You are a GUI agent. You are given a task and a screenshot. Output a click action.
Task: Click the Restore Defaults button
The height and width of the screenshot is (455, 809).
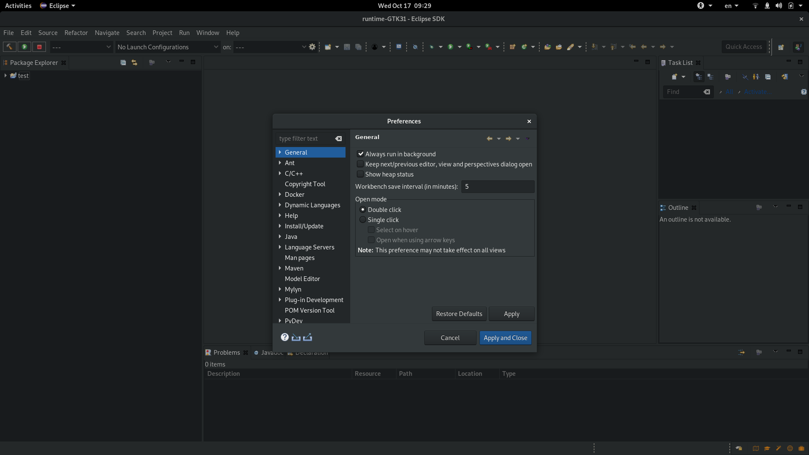coord(459,314)
